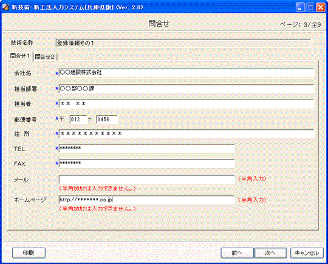Click the 会社名 label
328x264 pixels.
click(23, 73)
